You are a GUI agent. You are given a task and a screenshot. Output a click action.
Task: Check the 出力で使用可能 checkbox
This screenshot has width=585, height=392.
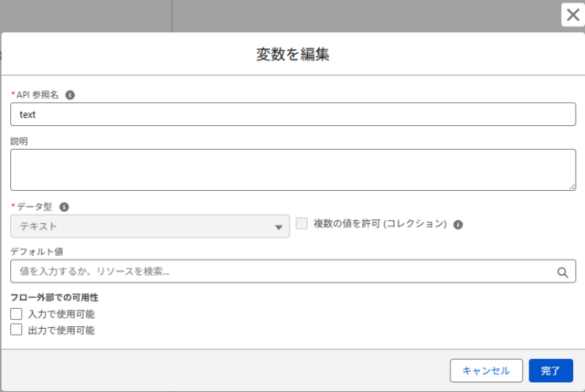(x=16, y=330)
